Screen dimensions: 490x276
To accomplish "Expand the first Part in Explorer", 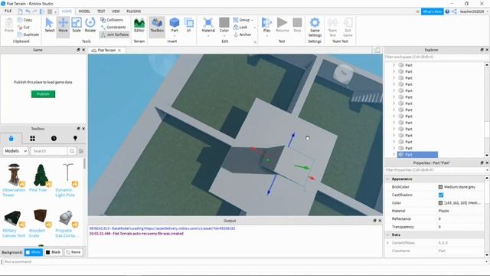I will click(394, 65).
